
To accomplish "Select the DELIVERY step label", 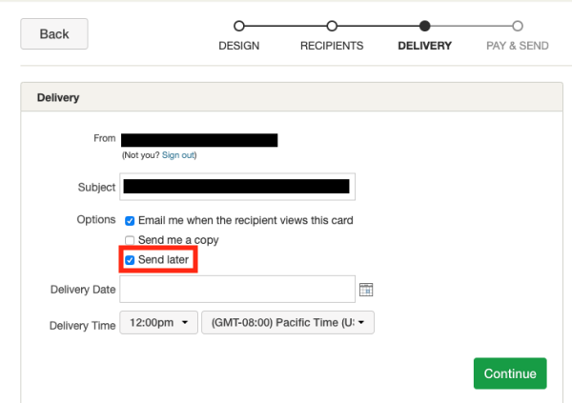I will (x=424, y=46).
